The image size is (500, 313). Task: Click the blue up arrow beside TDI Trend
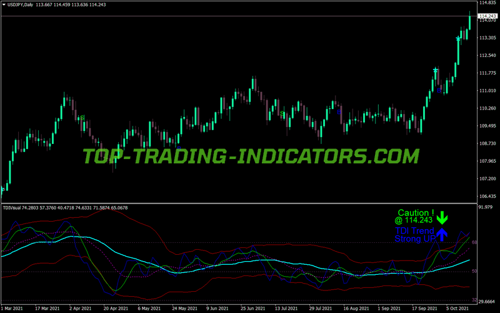442,234
